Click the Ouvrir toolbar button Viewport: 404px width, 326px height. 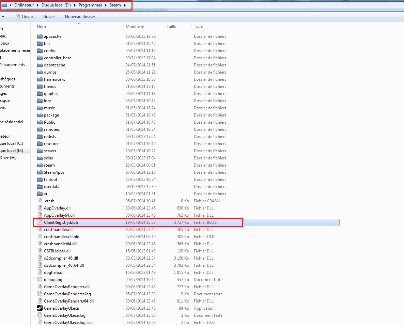24,16
